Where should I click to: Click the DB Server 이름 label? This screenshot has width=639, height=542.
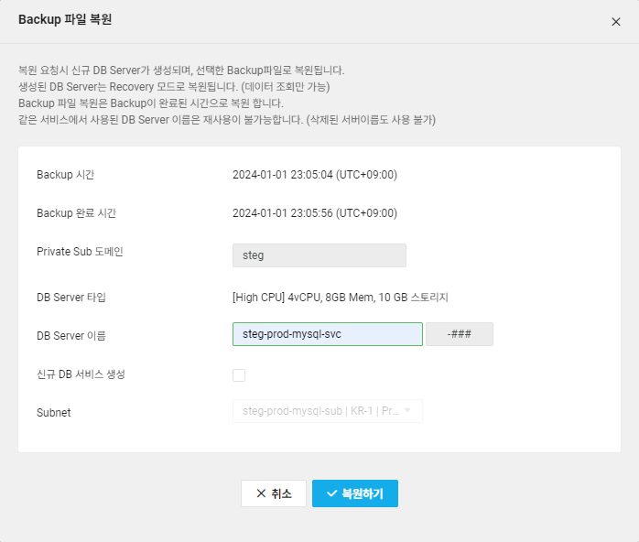click(71, 336)
